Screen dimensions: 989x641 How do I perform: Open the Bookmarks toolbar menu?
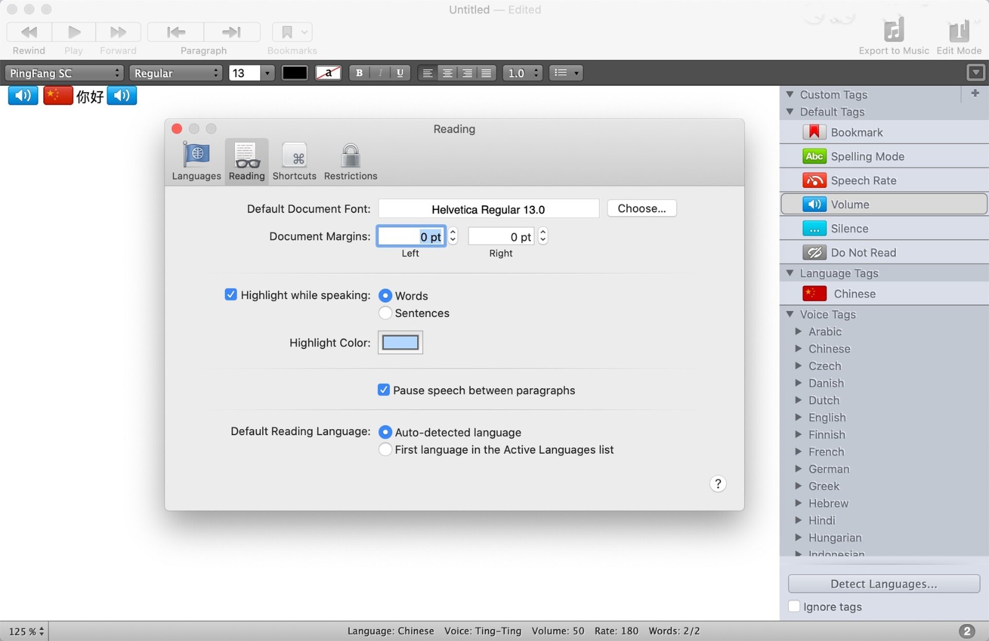(292, 32)
